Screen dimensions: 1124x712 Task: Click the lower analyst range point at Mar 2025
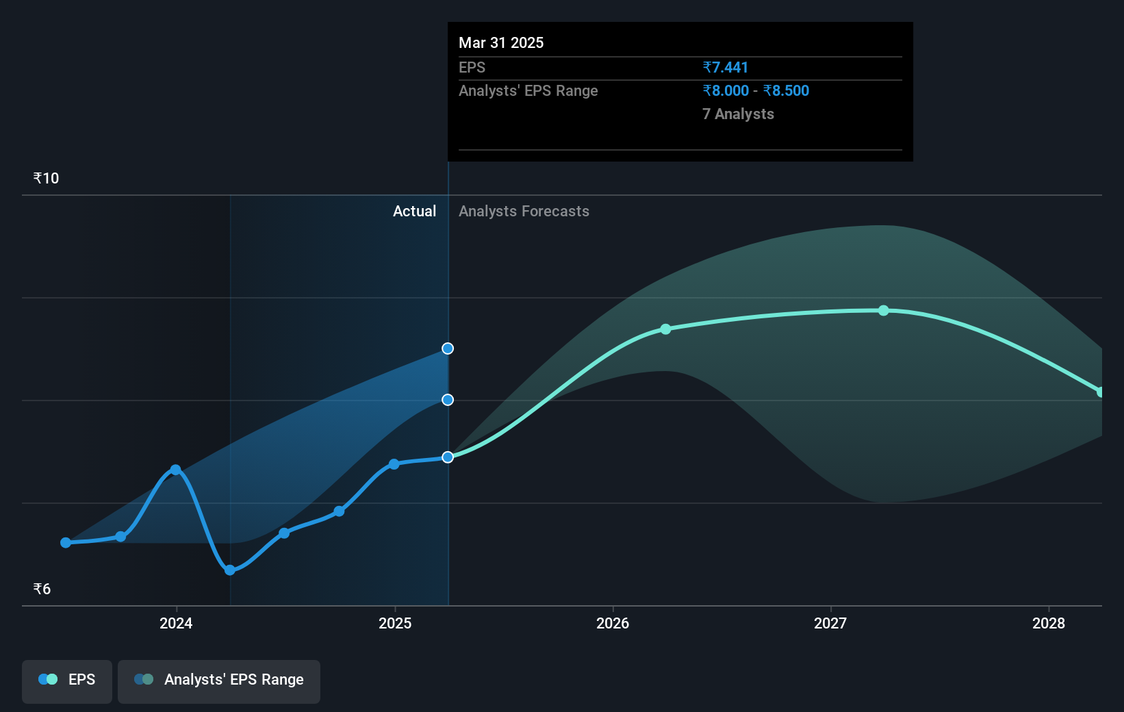click(448, 400)
